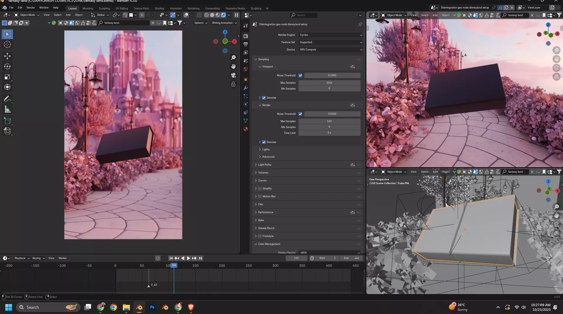Select the Measure tool

coord(7,110)
